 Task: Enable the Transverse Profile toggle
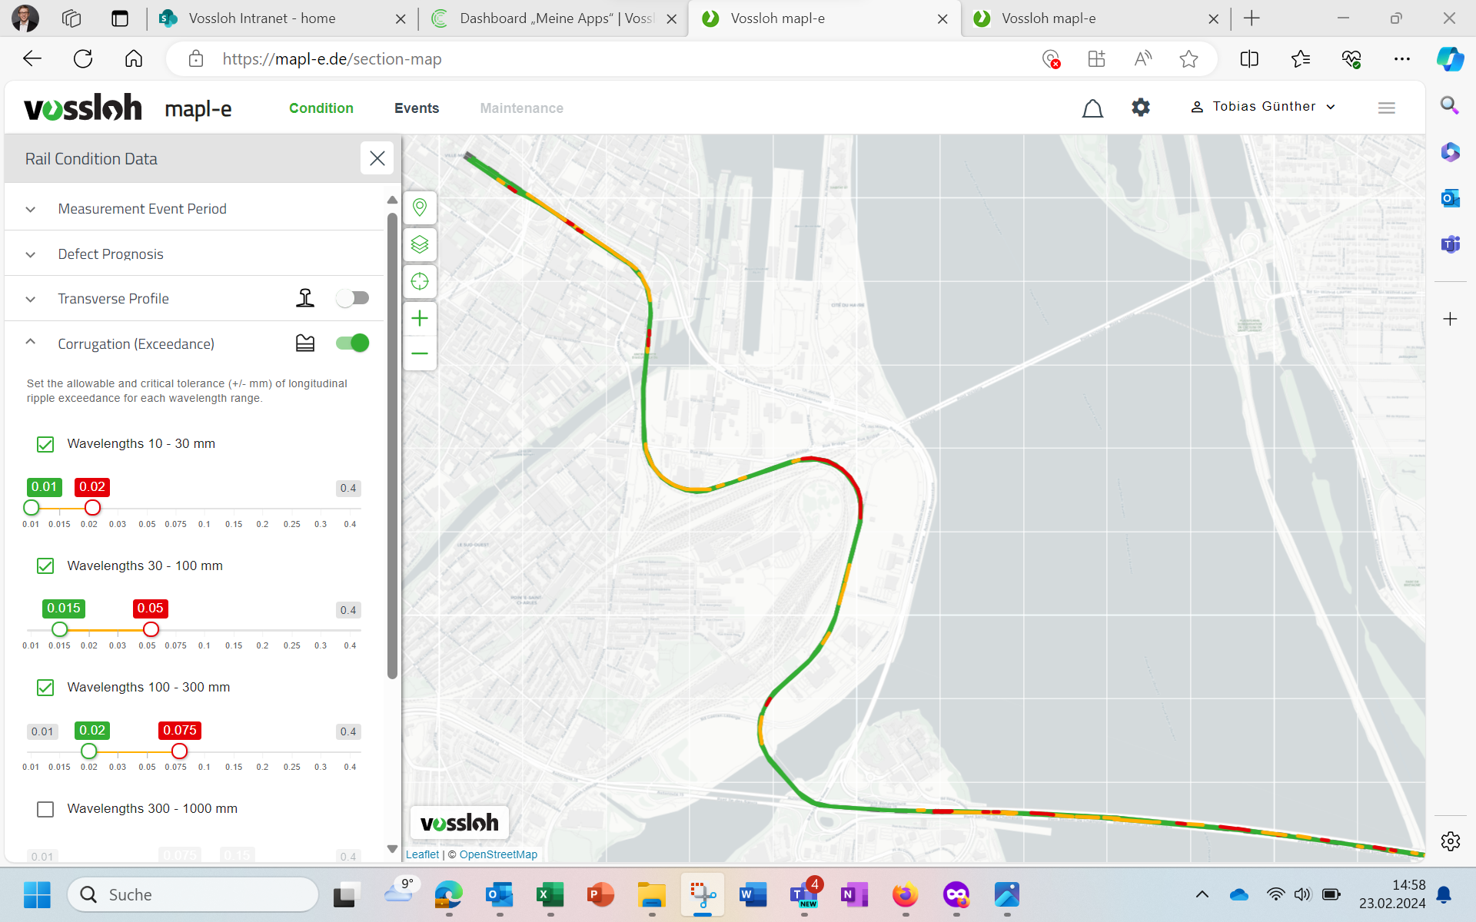coord(353,298)
